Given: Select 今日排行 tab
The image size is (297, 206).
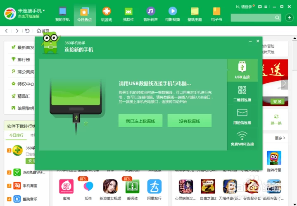Looking at the screenshot, I should pyautogui.click(x=16, y=135).
